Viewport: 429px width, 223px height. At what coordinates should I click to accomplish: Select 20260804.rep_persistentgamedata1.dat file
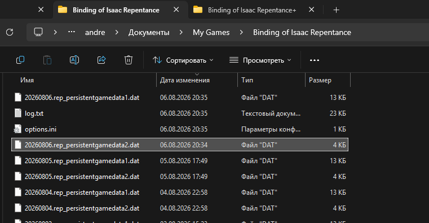[x=180, y=193]
